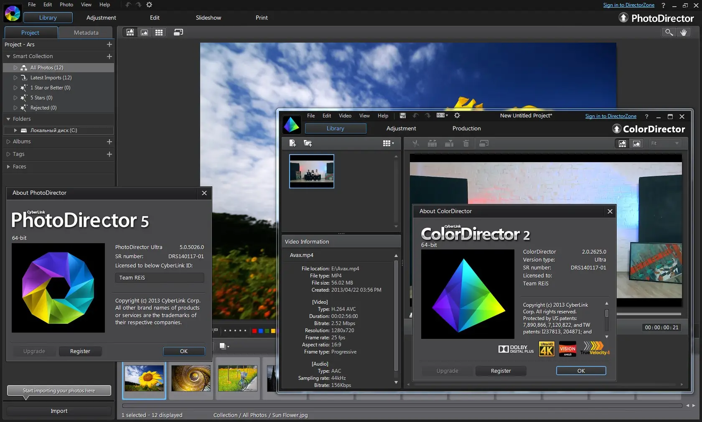The width and height of the screenshot is (702, 422).
Task: Click the save project icon in ColorDirector
Action: [x=403, y=115]
